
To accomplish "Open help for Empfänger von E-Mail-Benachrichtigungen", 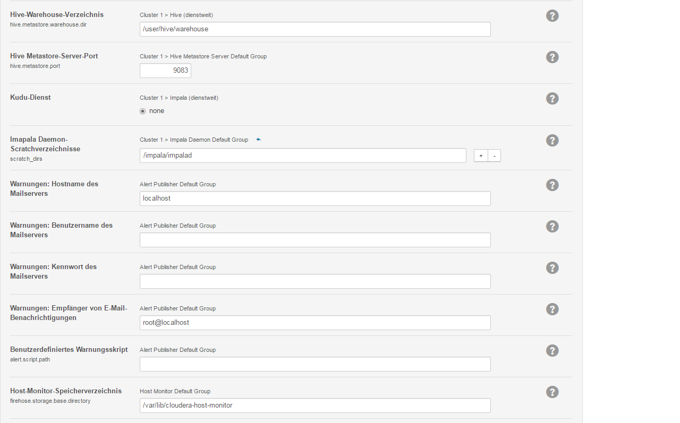I will tap(552, 309).
